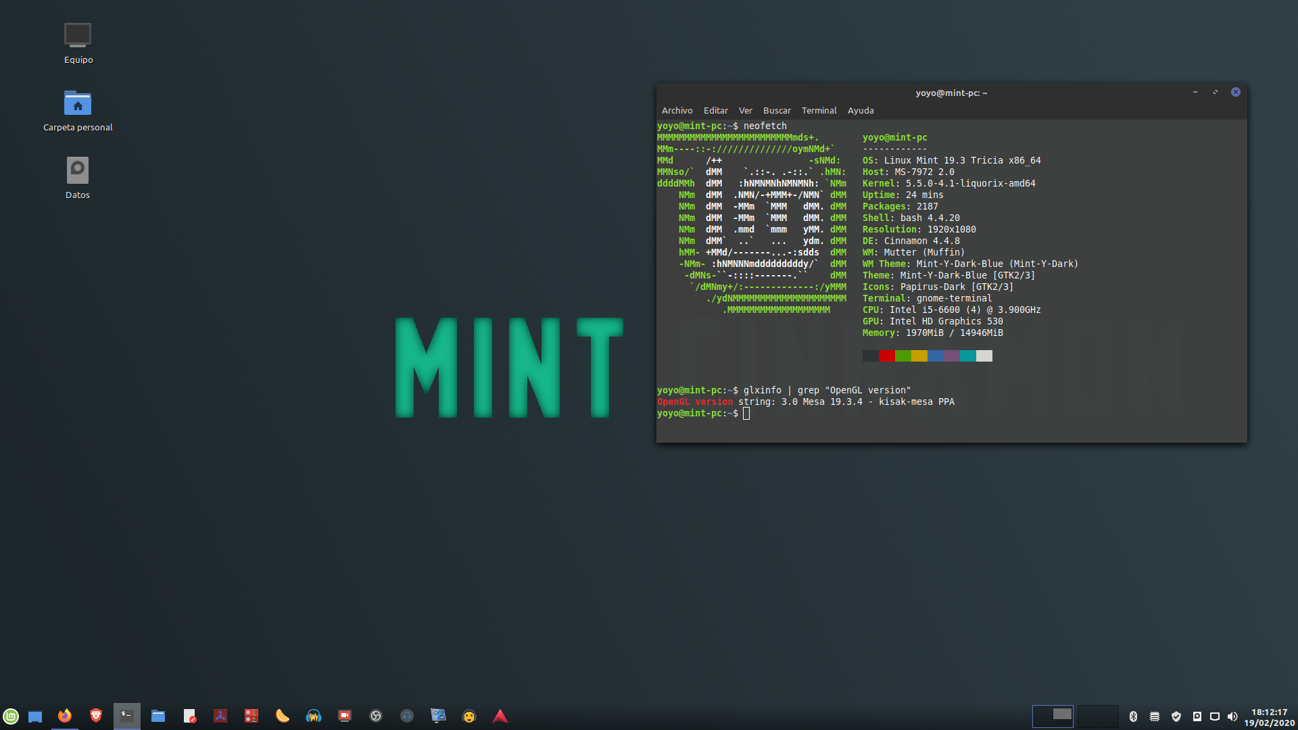Launch OBS Studio from the panel

376,716
